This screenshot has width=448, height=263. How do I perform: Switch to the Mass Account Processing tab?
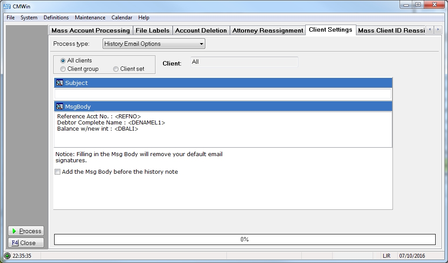(91, 30)
